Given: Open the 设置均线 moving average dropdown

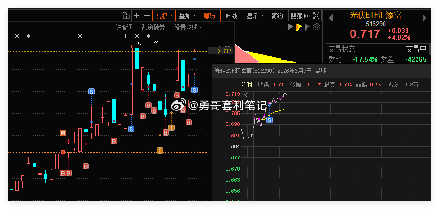Looking at the screenshot, I should coord(188,27).
